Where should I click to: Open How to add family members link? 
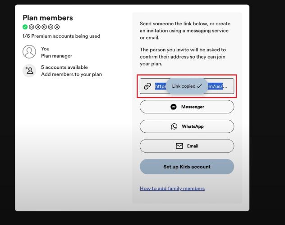172,189
